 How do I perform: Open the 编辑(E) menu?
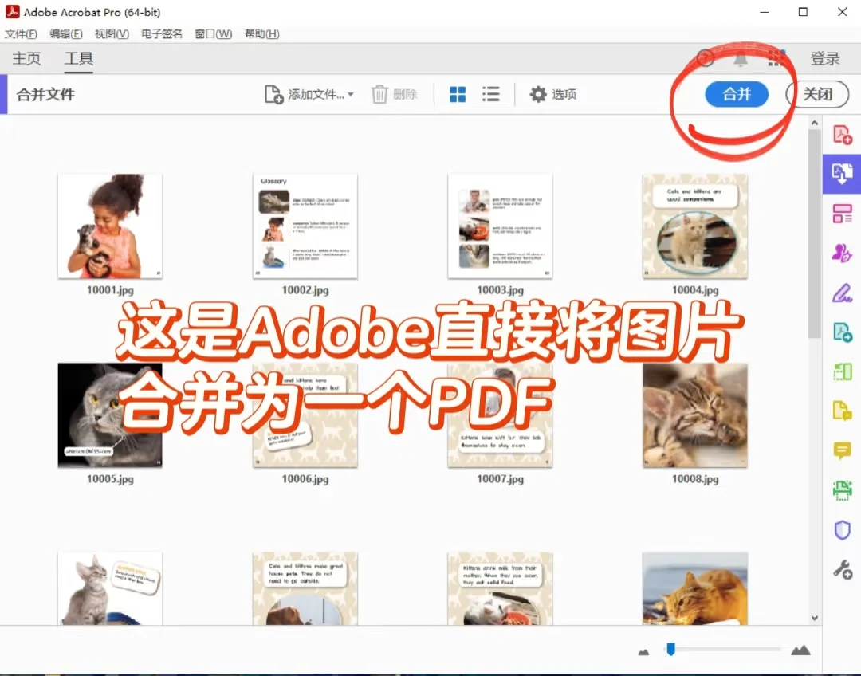(66, 34)
